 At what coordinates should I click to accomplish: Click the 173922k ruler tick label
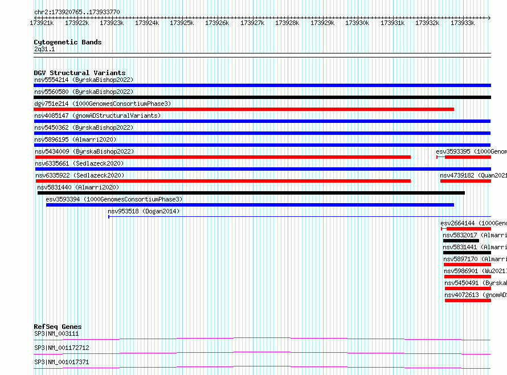point(77,23)
